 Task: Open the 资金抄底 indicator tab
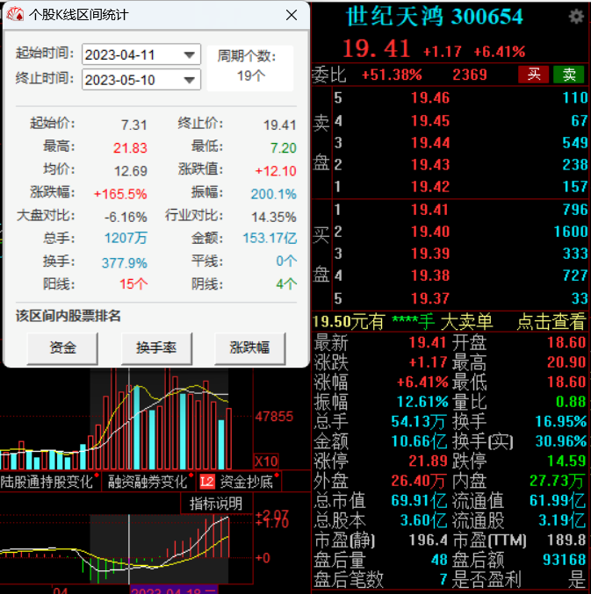coord(247,482)
